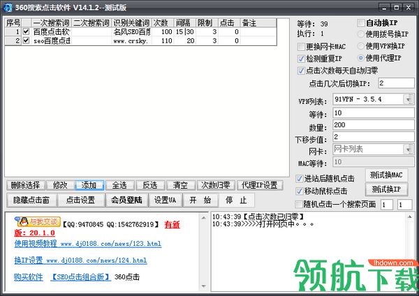Image resolution: width=419 pixels, height=296 pixels.
Task: Click 二次搜索词 column header
Action: pos(91,23)
